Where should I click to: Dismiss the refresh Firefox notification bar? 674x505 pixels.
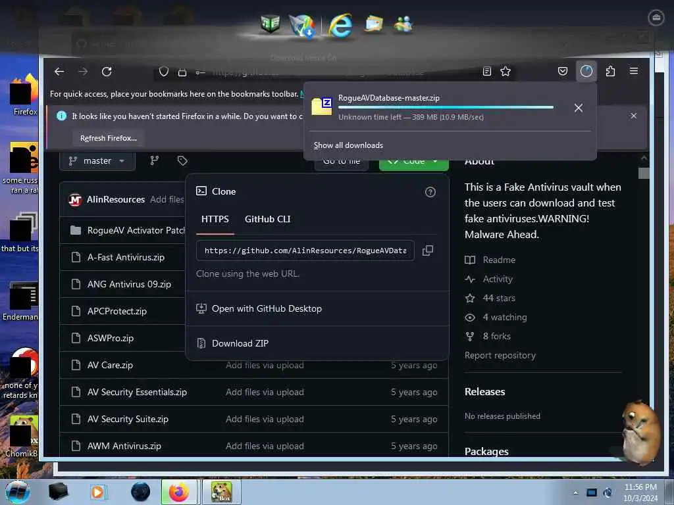(634, 116)
